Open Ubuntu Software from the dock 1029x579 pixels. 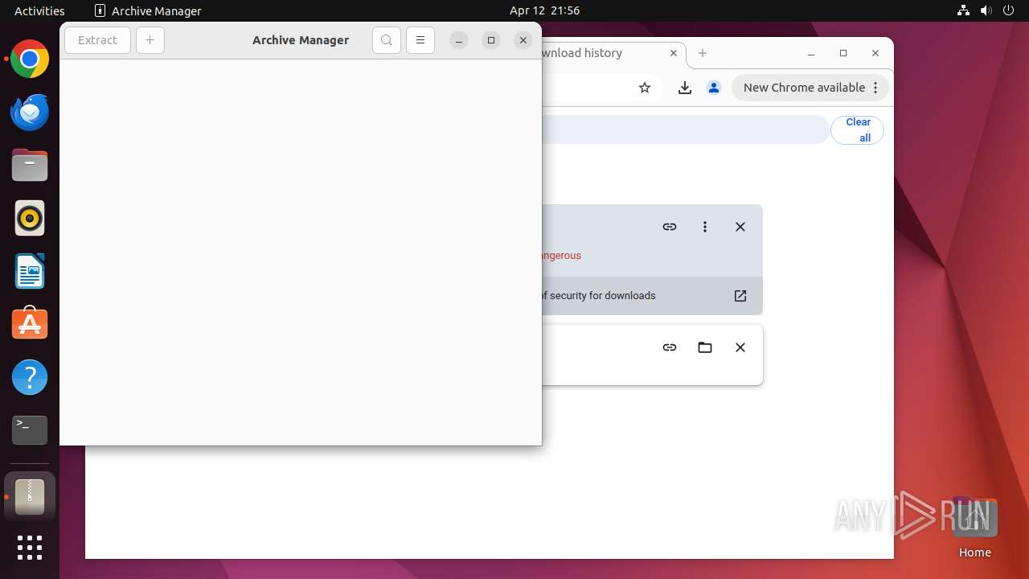click(30, 324)
